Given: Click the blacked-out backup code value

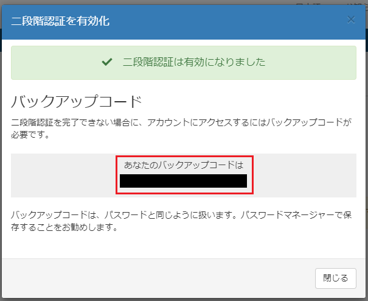Looking at the screenshot, I should (183, 181).
